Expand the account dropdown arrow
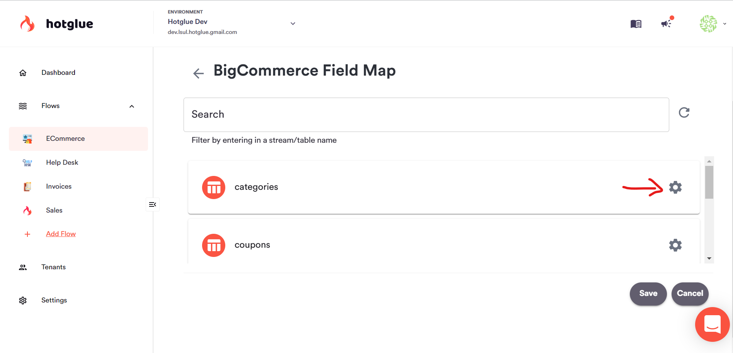733x353 pixels. tap(724, 24)
